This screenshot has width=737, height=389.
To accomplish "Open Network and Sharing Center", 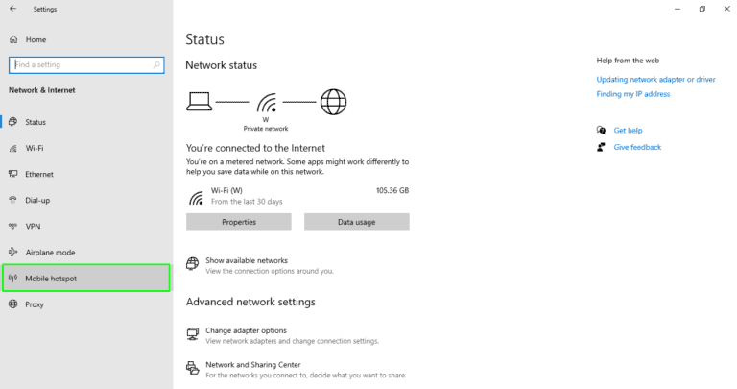I will pos(252,365).
